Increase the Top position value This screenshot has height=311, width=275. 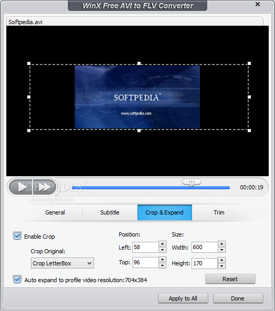[x=162, y=259]
